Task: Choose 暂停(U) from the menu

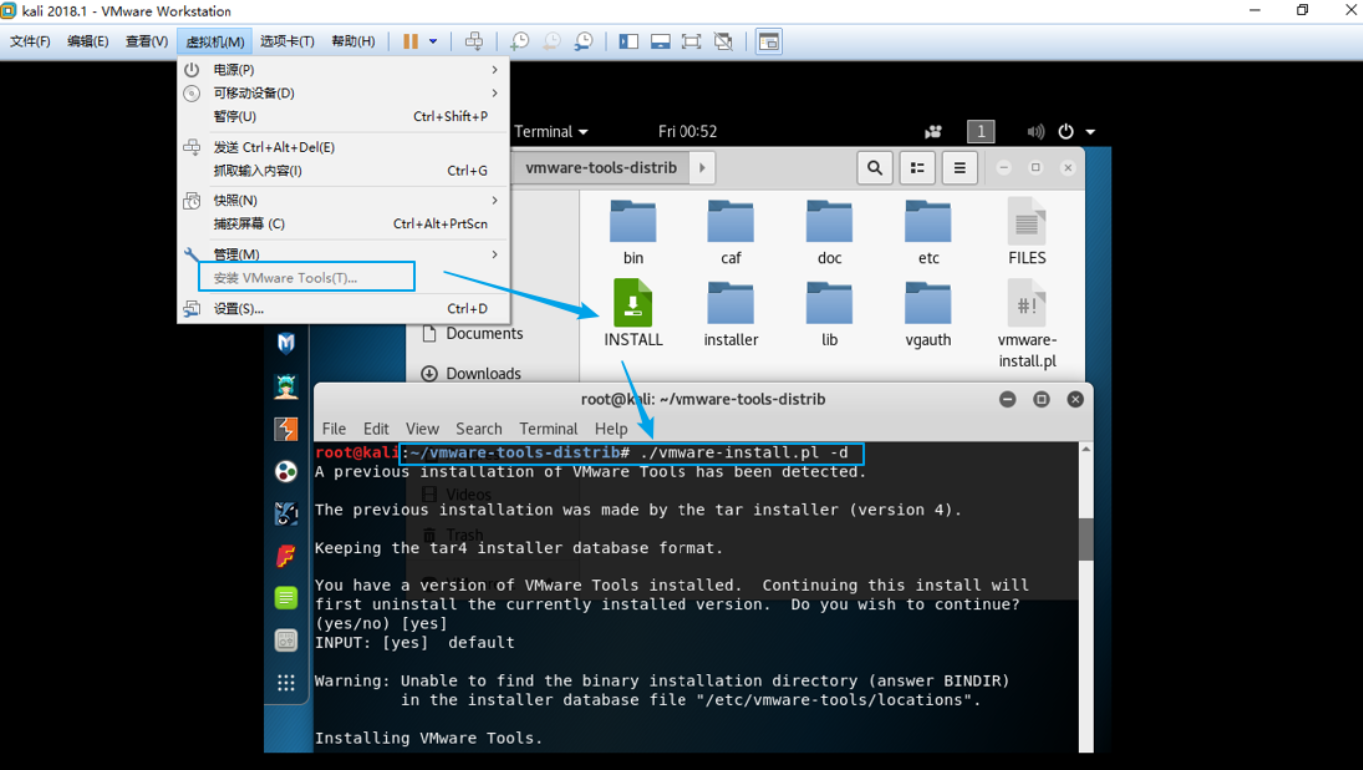Action: pyautogui.click(x=343, y=116)
